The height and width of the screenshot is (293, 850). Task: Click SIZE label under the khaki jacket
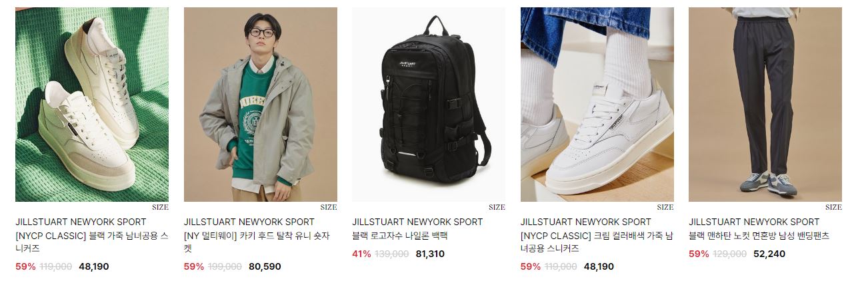[329, 207]
